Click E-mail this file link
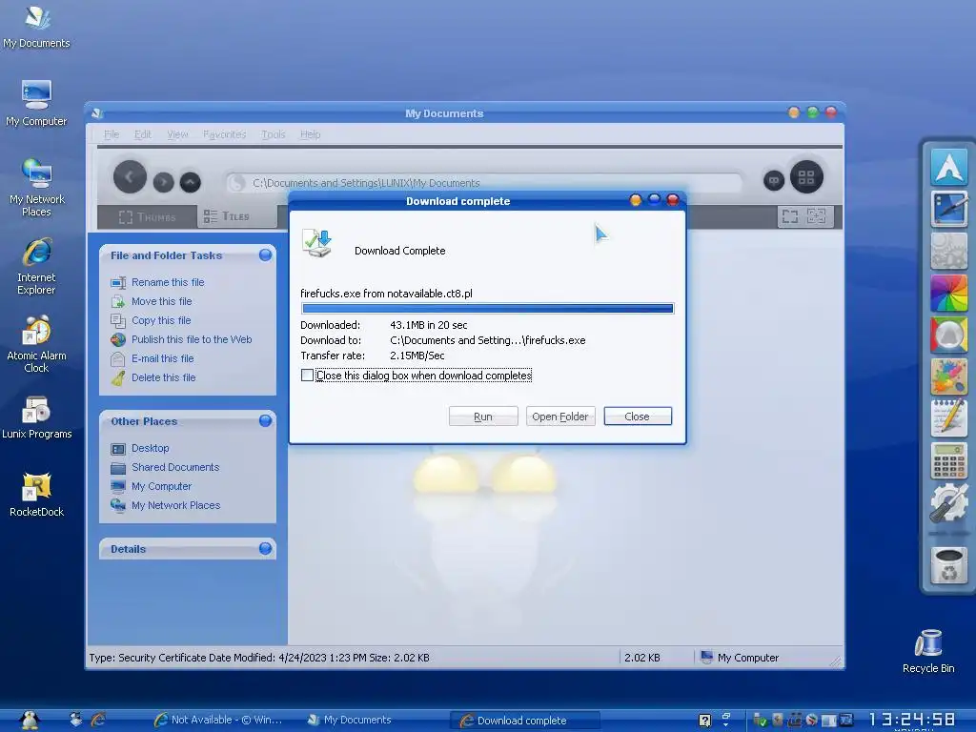The width and height of the screenshot is (976, 732). [x=162, y=358]
